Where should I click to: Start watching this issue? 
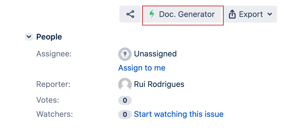click(179, 114)
